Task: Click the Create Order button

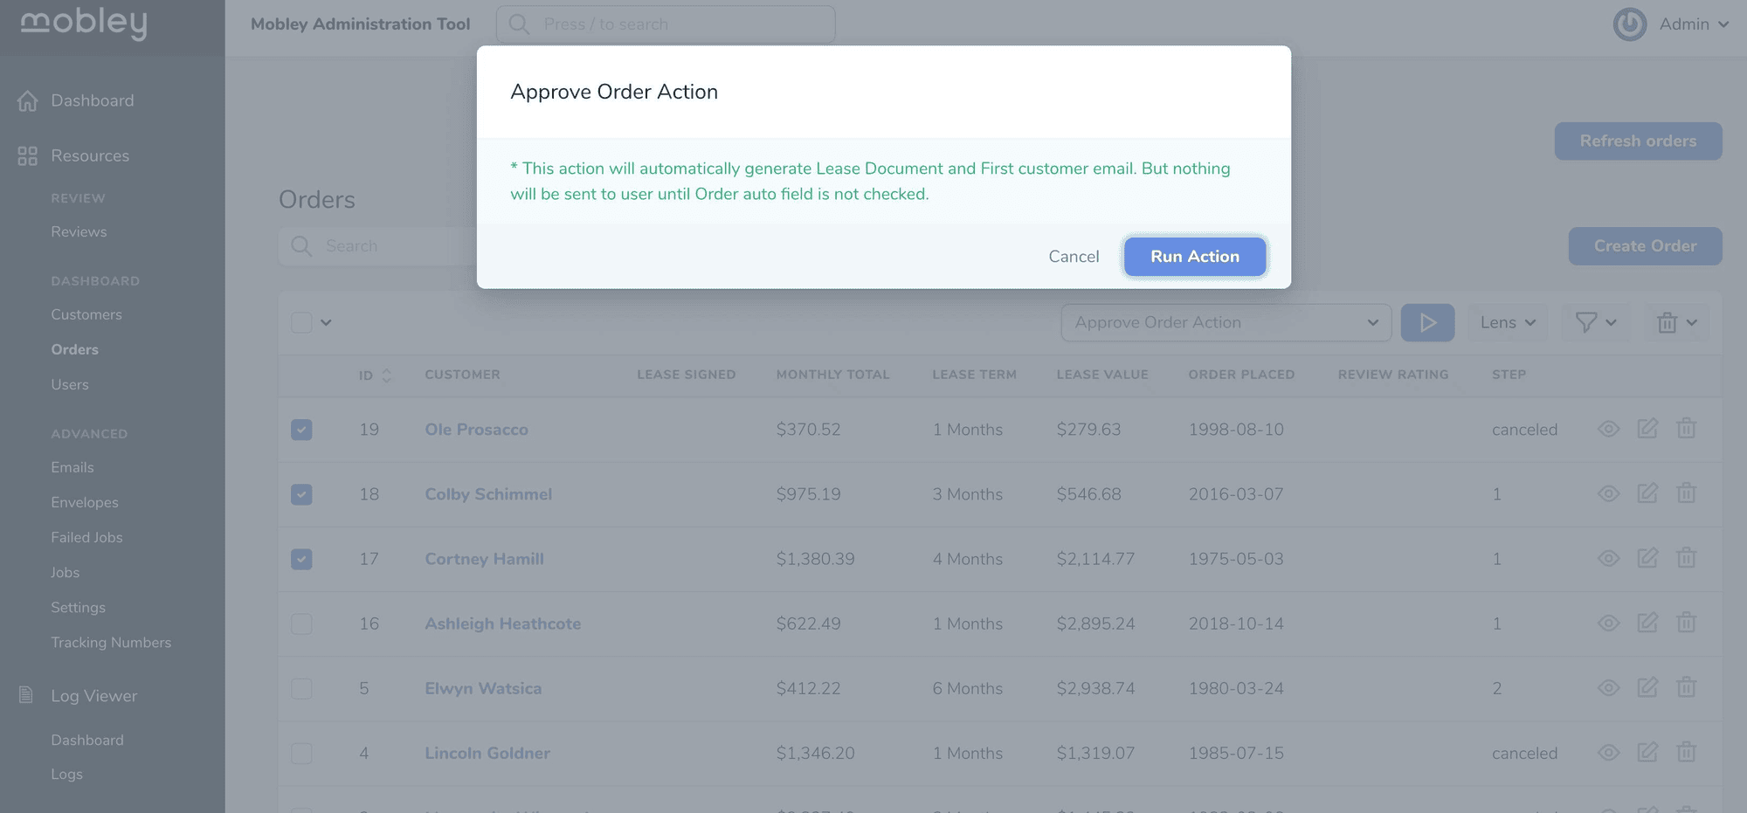Action: click(x=1645, y=246)
